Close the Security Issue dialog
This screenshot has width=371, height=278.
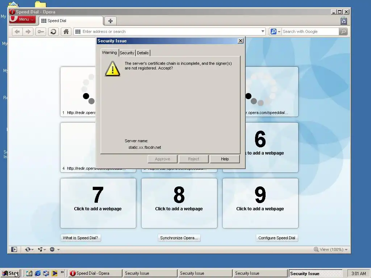coord(241,41)
